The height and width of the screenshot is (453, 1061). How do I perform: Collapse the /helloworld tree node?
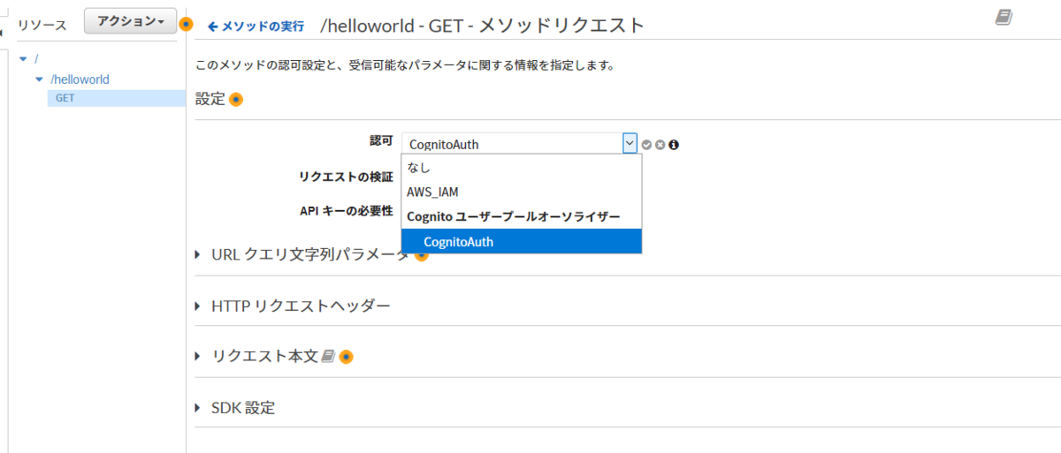pyautogui.click(x=39, y=79)
